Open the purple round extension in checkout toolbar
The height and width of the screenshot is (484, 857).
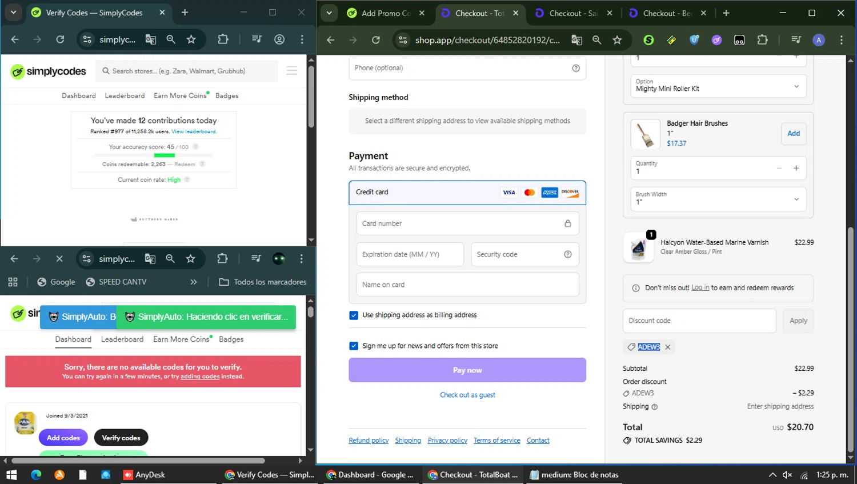point(716,40)
